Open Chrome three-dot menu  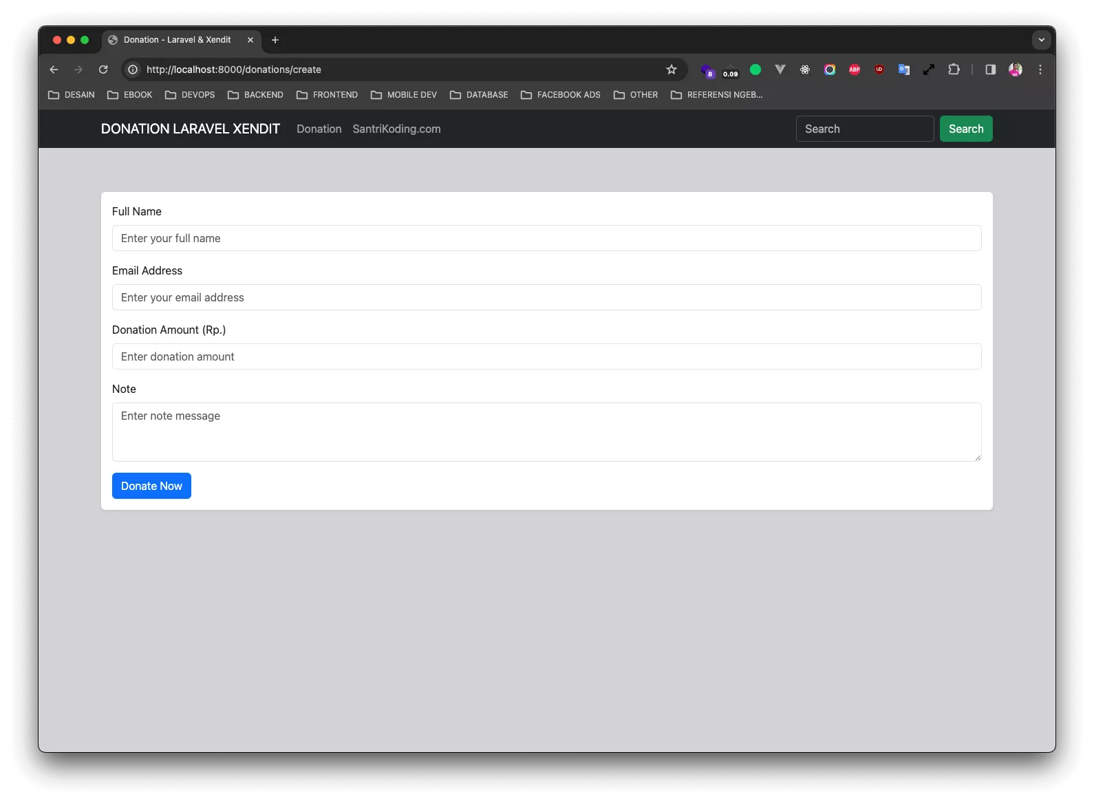pyautogui.click(x=1040, y=69)
